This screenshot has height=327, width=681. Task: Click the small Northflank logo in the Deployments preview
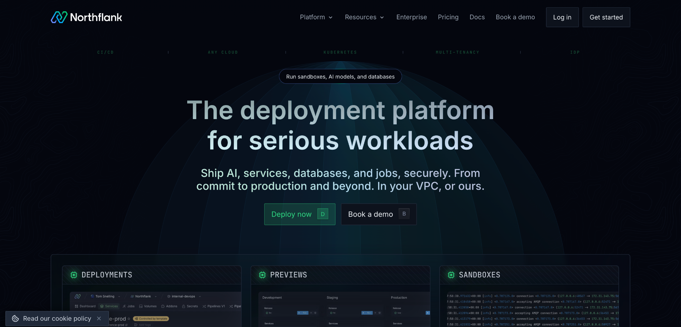(x=78, y=296)
